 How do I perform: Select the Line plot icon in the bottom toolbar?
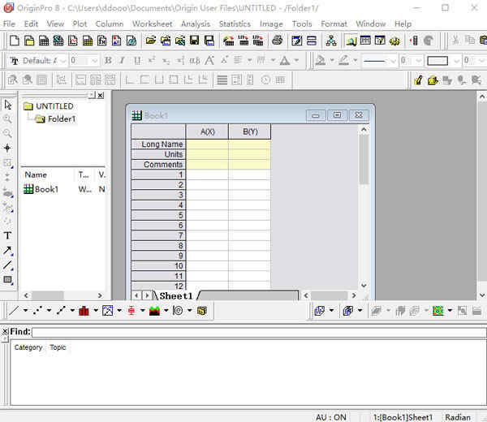15,310
